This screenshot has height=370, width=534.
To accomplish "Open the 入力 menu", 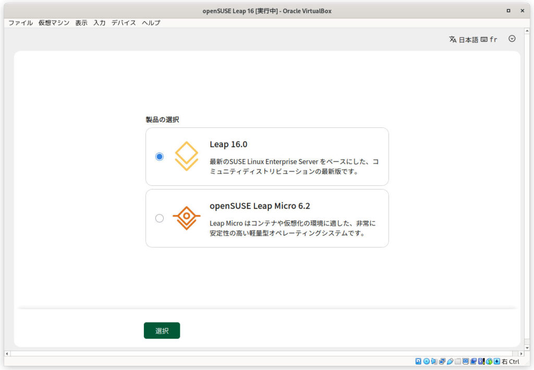I will 100,23.
